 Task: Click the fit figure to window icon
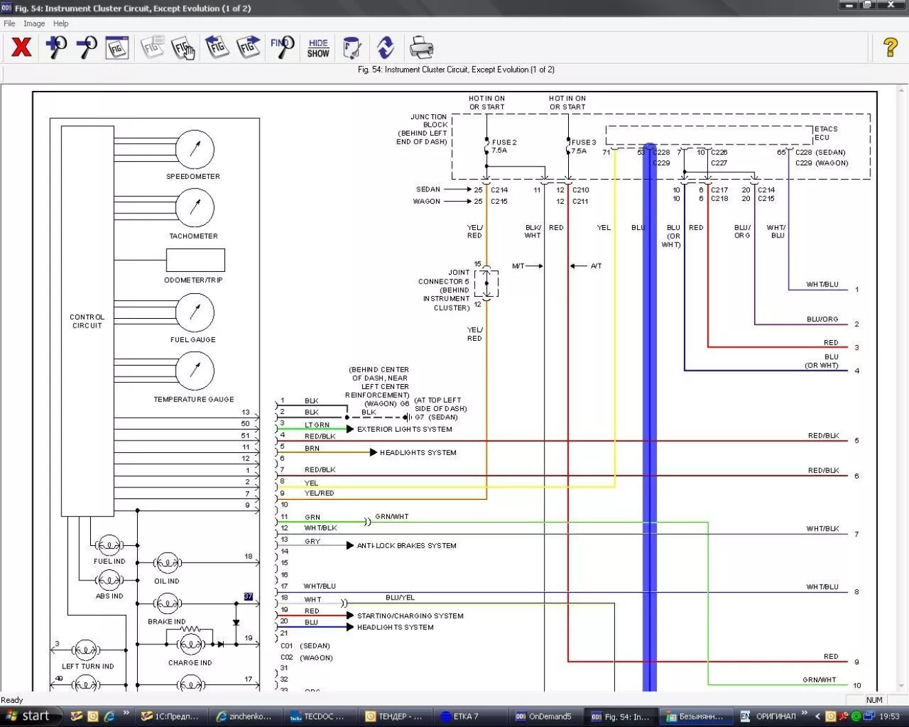click(x=117, y=48)
